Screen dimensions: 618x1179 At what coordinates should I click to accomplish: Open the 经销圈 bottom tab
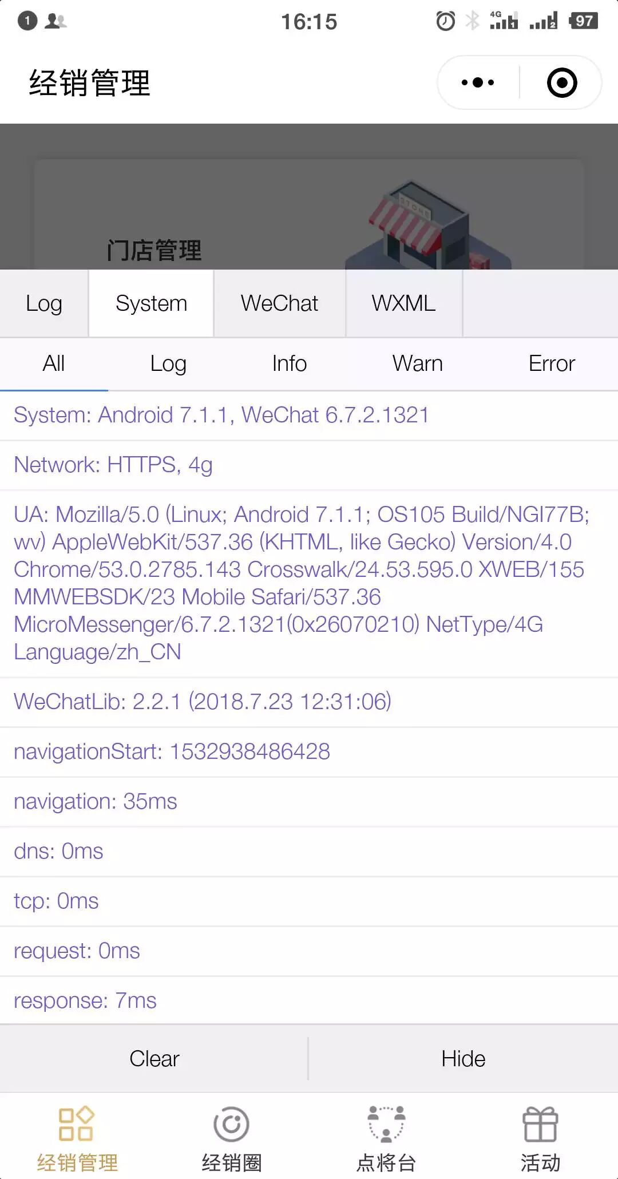click(x=231, y=1138)
